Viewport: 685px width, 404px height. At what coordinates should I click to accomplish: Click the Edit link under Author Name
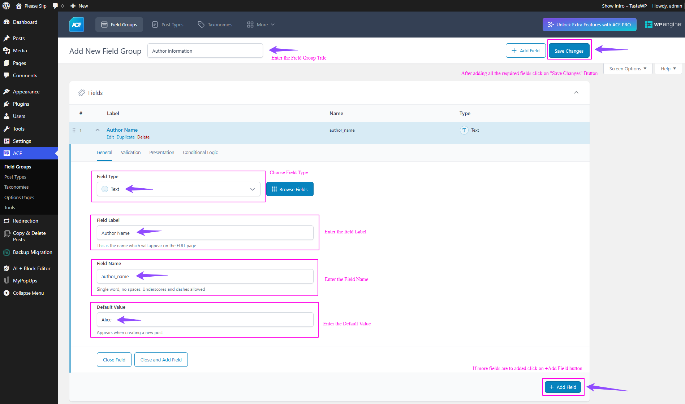click(110, 137)
